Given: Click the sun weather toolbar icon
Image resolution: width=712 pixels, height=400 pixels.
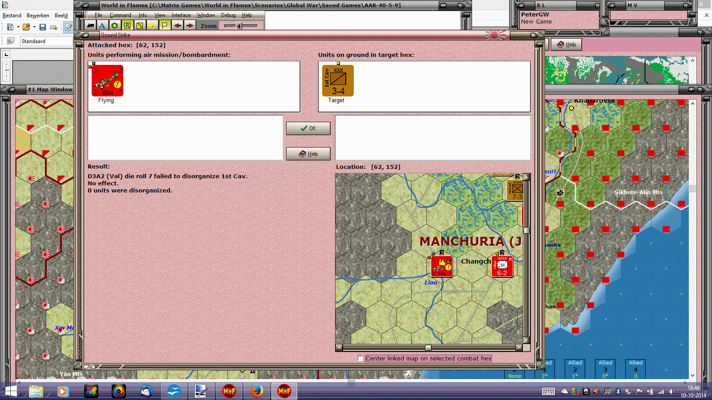Looking at the screenshot, I should click(x=152, y=25).
